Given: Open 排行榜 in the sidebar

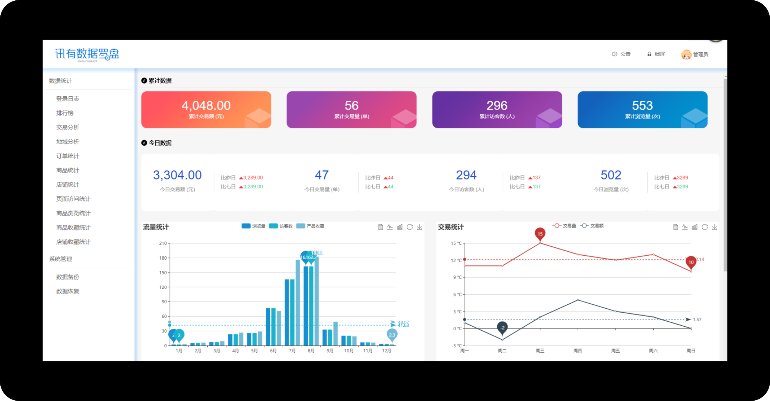Looking at the screenshot, I should [65, 113].
